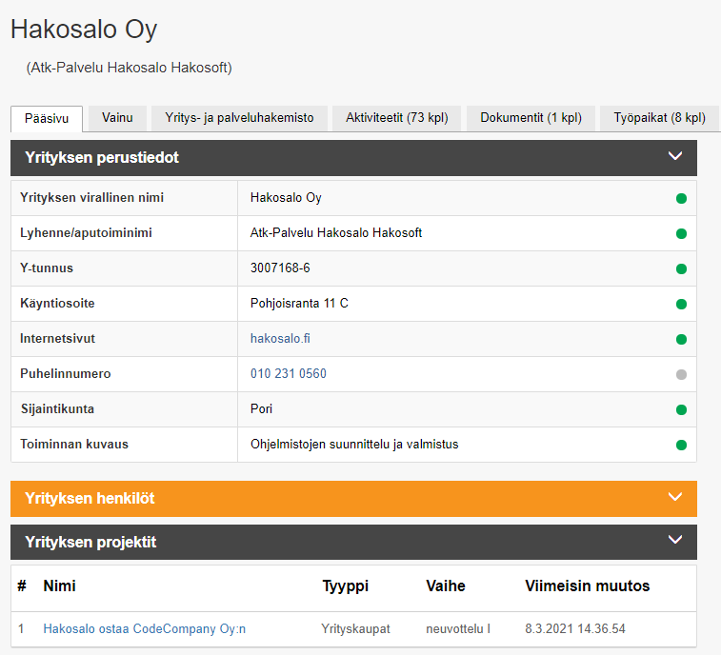Click the Hakosalo Oy official name value
Viewport: 721px width, 655px height.
coord(286,198)
